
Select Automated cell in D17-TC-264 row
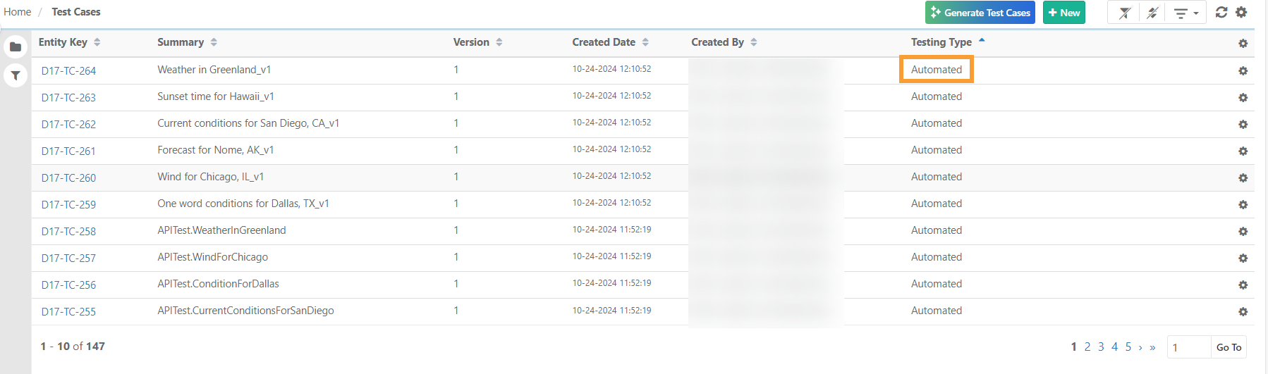[x=937, y=70]
